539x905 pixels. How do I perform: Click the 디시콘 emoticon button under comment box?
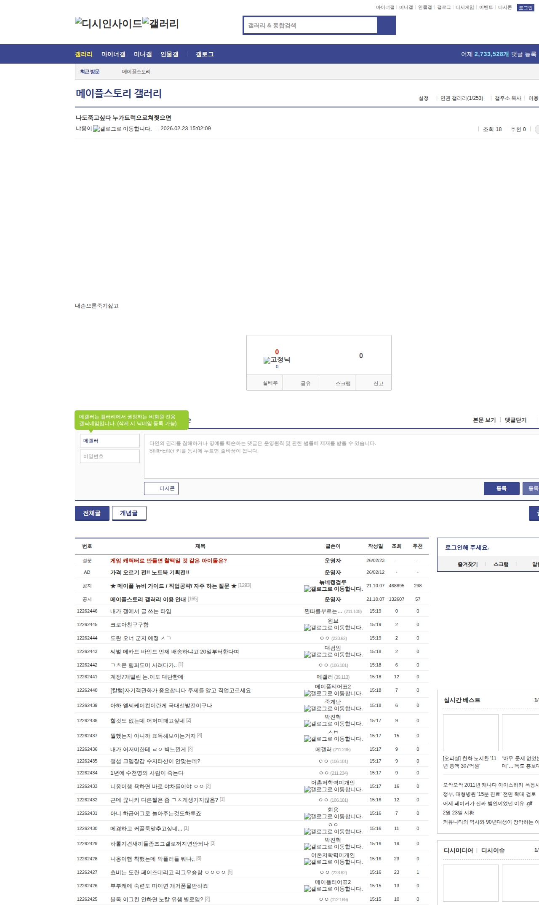click(161, 488)
